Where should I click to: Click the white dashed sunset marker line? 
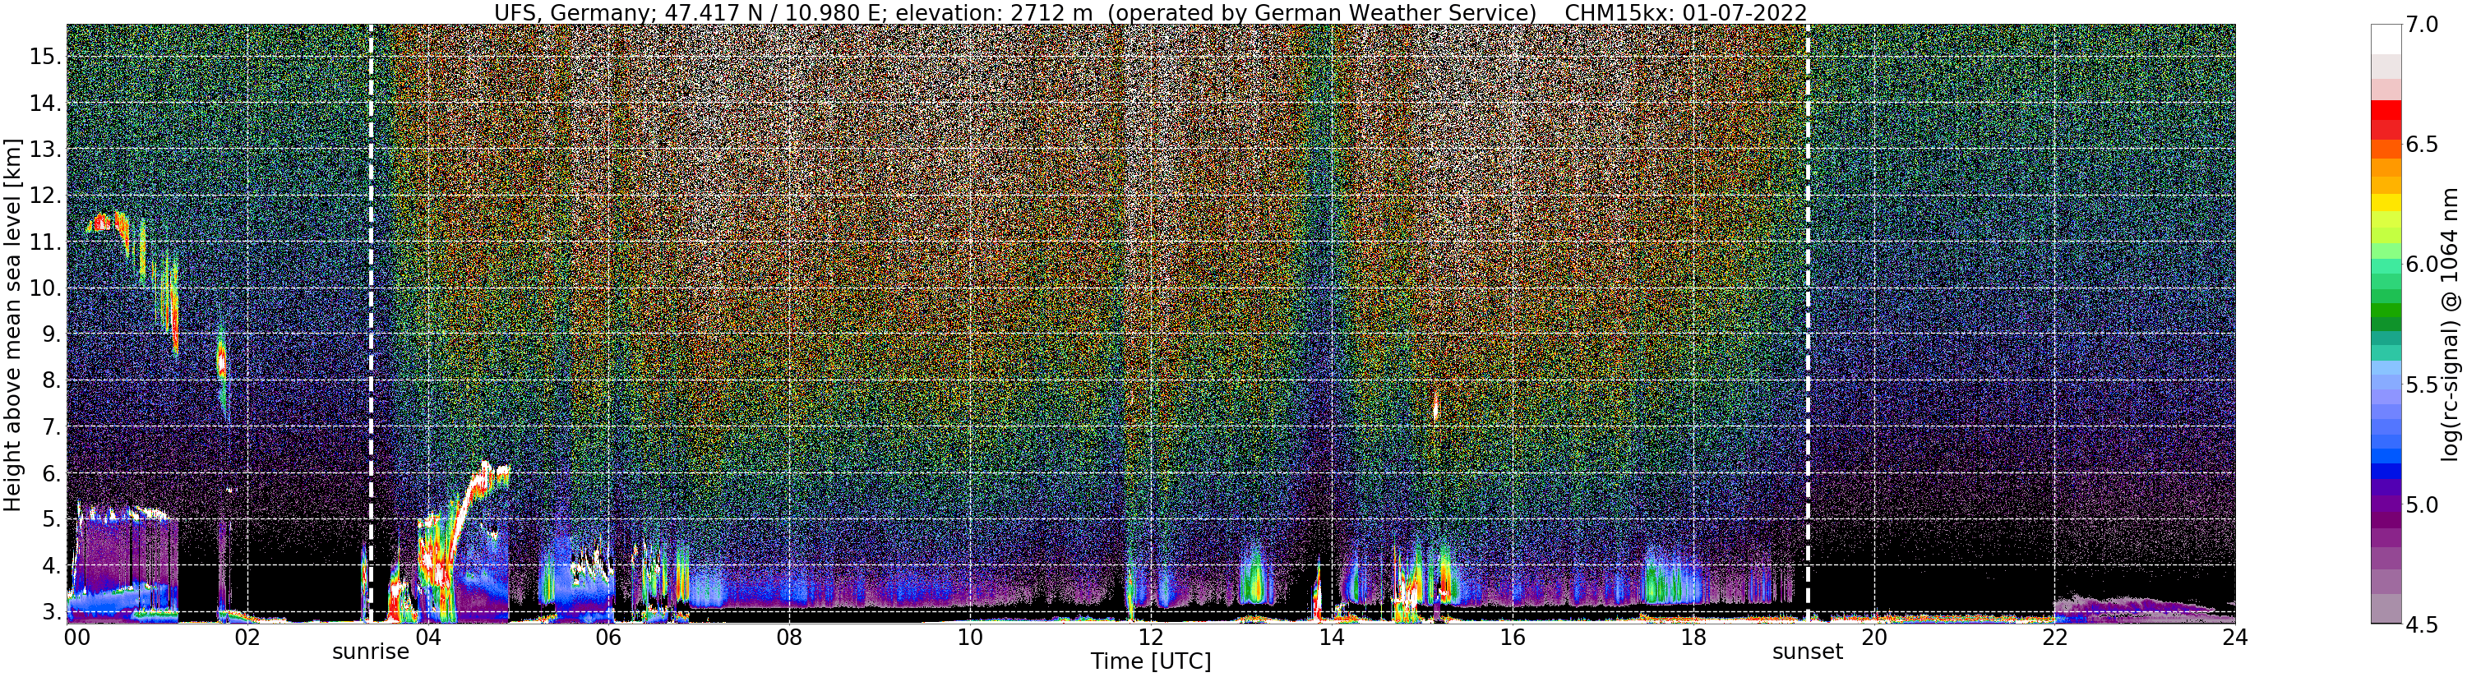(x=1807, y=324)
